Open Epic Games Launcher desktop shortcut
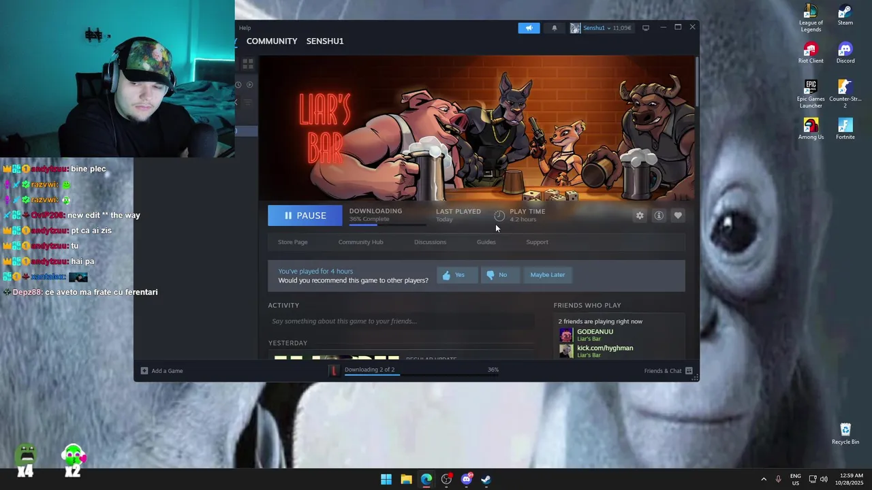Viewport: 872px width, 490px height. tap(811, 94)
